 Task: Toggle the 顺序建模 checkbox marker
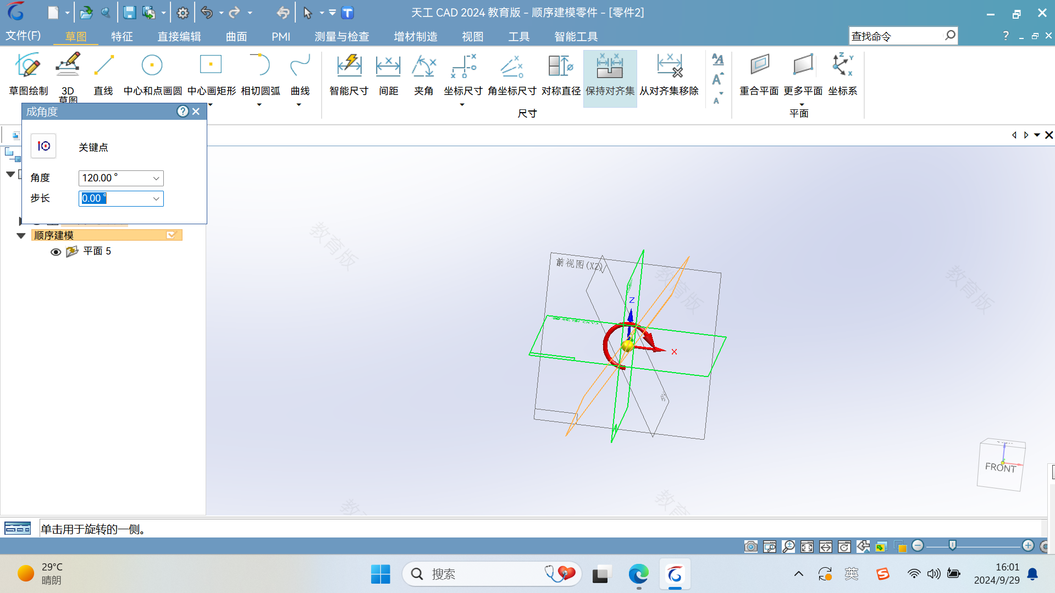click(171, 235)
